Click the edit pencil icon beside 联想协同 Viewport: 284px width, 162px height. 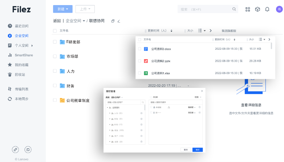[119, 21]
